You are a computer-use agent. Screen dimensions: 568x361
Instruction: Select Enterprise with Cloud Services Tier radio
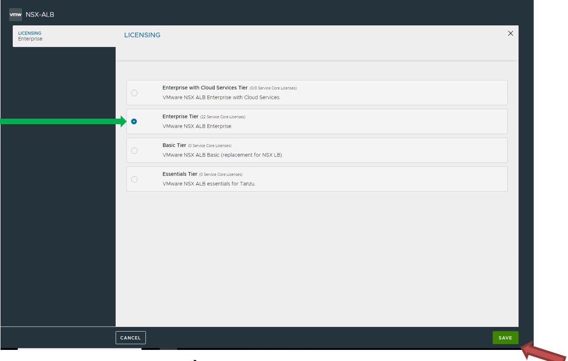click(x=134, y=93)
